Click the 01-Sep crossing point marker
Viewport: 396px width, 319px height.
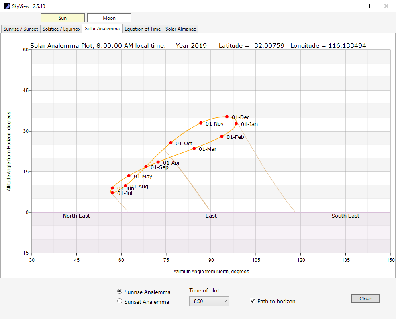click(146, 167)
